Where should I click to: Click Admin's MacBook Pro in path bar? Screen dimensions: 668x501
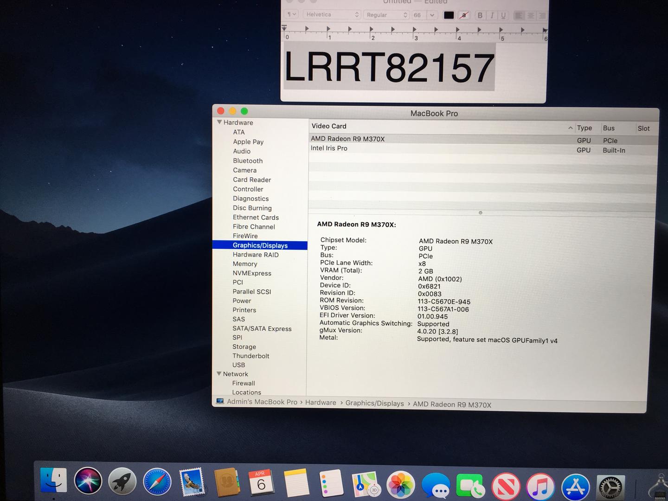[x=262, y=402]
